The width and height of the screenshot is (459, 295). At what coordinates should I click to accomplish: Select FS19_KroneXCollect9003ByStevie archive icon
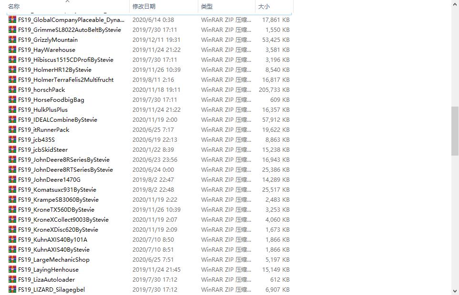click(12, 219)
